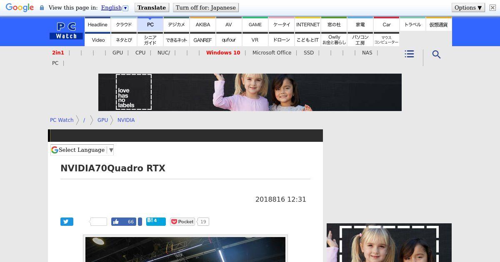Open the AKIBA tab

(202, 24)
